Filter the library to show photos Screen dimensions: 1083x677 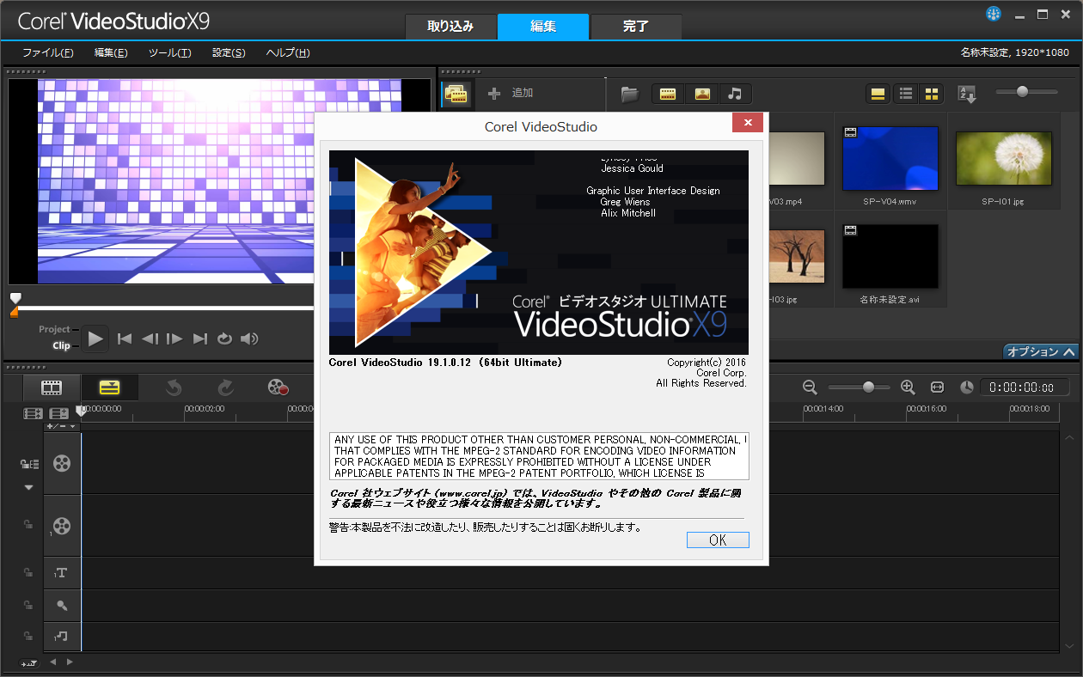tap(702, 94)
